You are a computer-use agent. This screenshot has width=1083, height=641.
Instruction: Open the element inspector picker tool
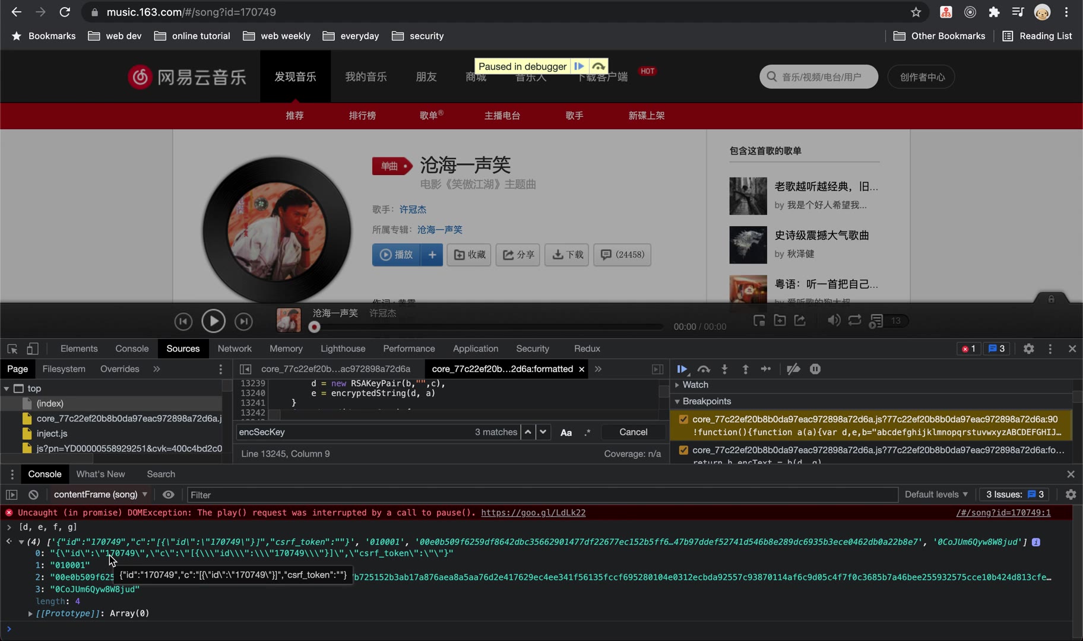tap(12, 349)
